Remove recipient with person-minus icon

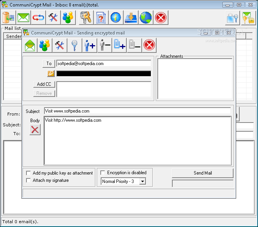[x=105, y=45]
